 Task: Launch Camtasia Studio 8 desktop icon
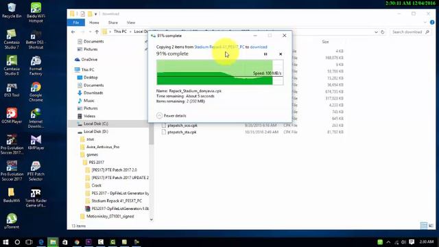12,65
